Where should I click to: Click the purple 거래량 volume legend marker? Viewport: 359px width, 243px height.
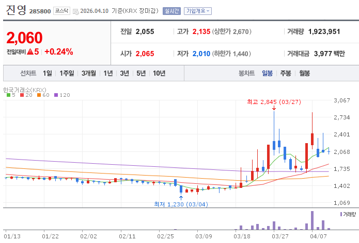[x=341, y=214]
